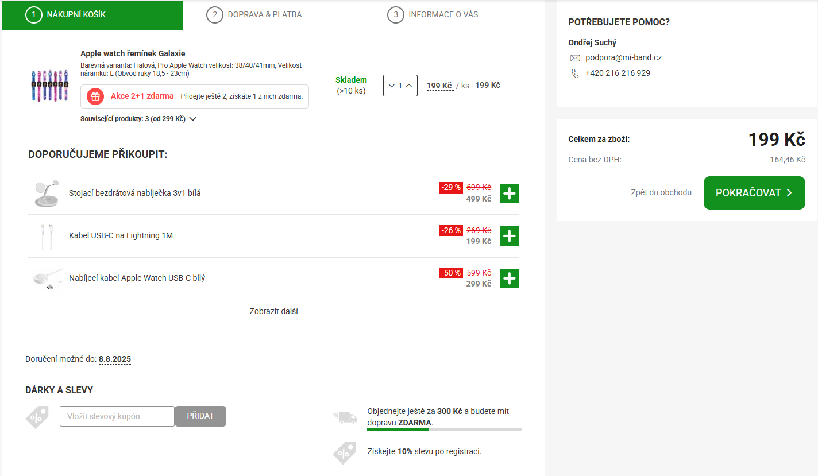Open the Apple Watch strap product thumbnail
This screenshot has height=476, width=818.
click(x=50, y=86)
